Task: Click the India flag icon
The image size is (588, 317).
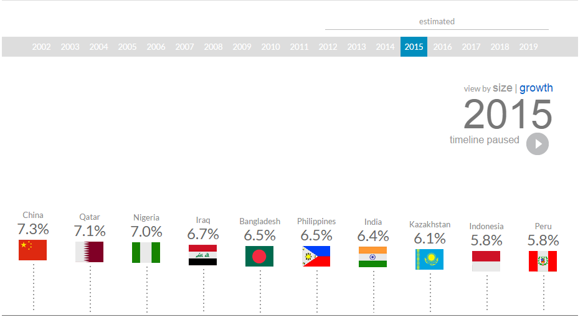Action: pyautogui.click(x=372, y=257)
